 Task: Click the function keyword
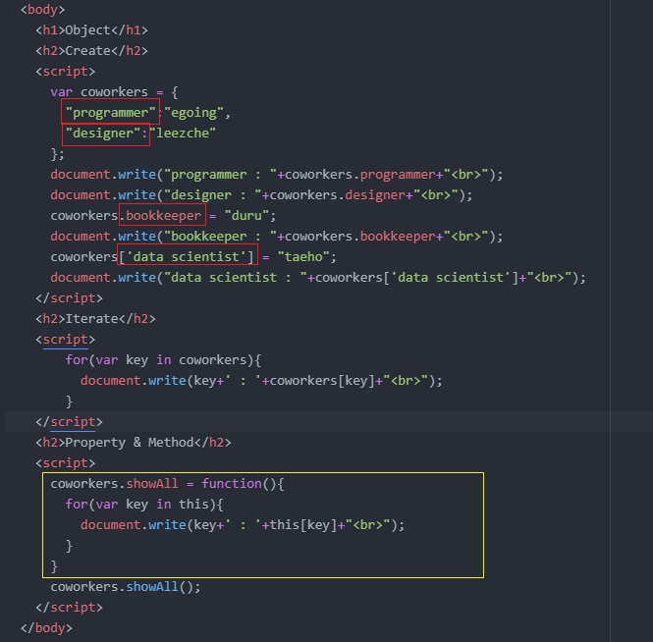tap(232, 484)
